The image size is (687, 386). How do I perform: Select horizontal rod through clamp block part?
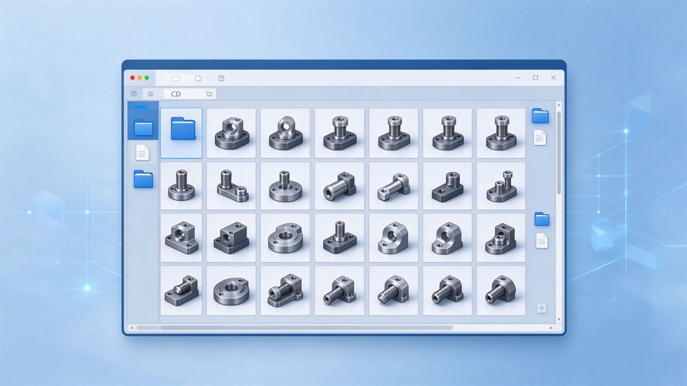[x=393, y=186]
